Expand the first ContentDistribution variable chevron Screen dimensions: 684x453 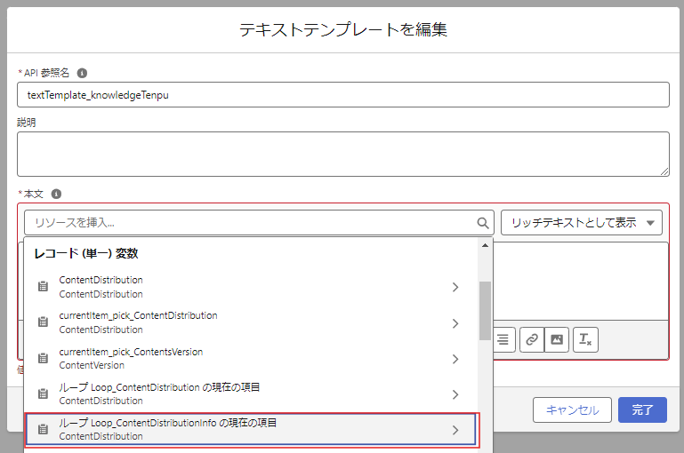coord(455,287)
